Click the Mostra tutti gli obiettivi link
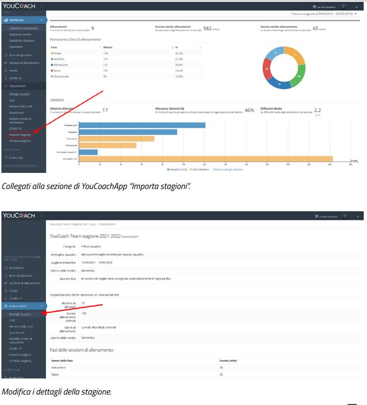Screen dimensions: 367x405 228,169
